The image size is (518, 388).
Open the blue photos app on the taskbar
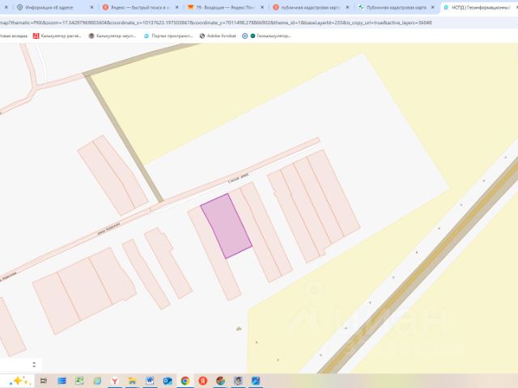[256, 381]
